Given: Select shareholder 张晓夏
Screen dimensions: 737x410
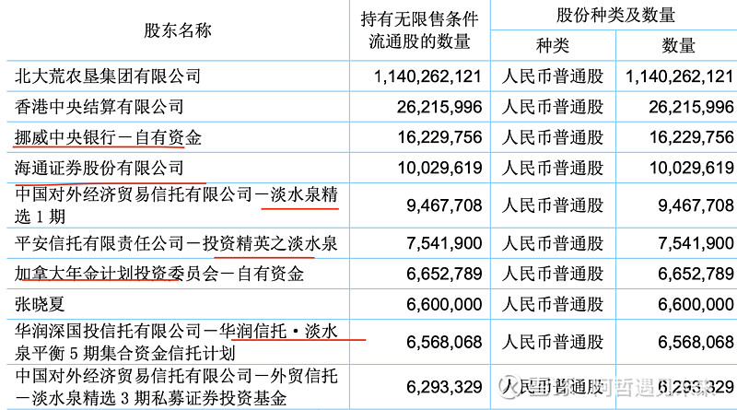Looking at the screenshot, I should coord(40,304).
